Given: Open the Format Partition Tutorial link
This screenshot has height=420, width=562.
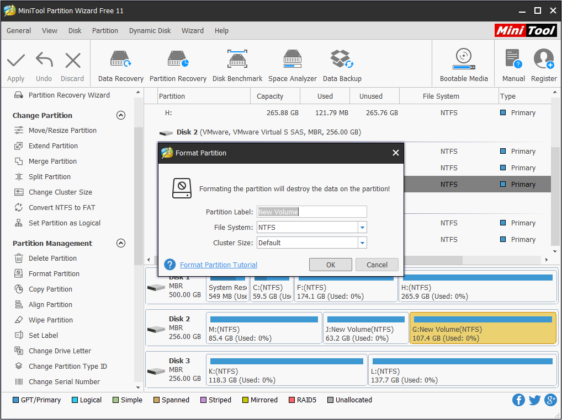Looking at the screenshot, I should pyautogui.click(x=219, y=265).
